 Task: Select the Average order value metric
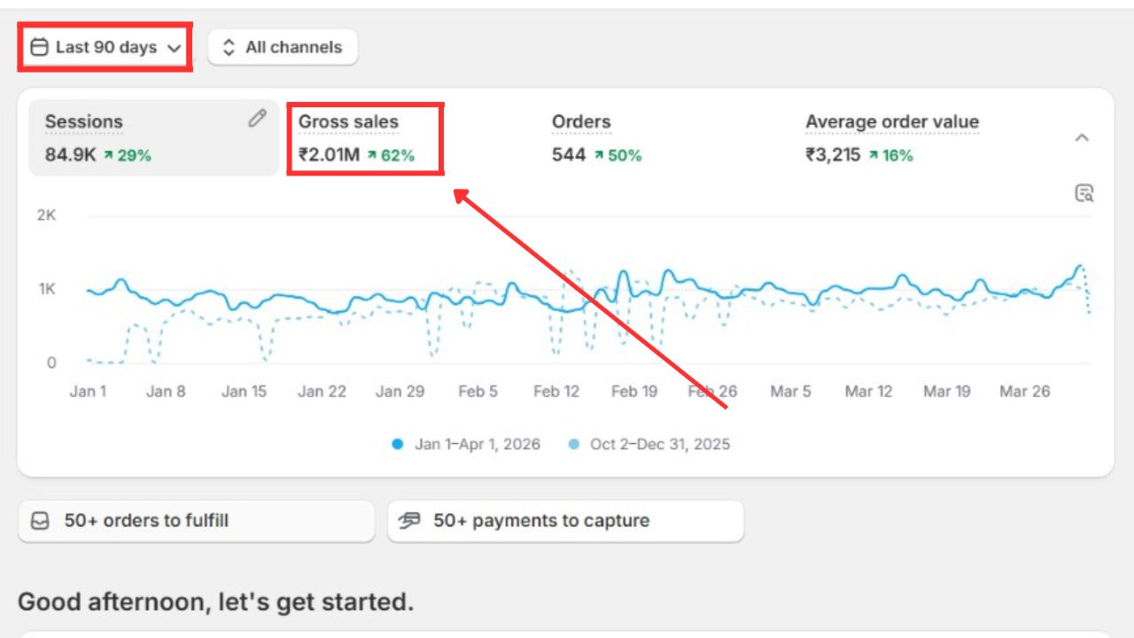[892, 137]
